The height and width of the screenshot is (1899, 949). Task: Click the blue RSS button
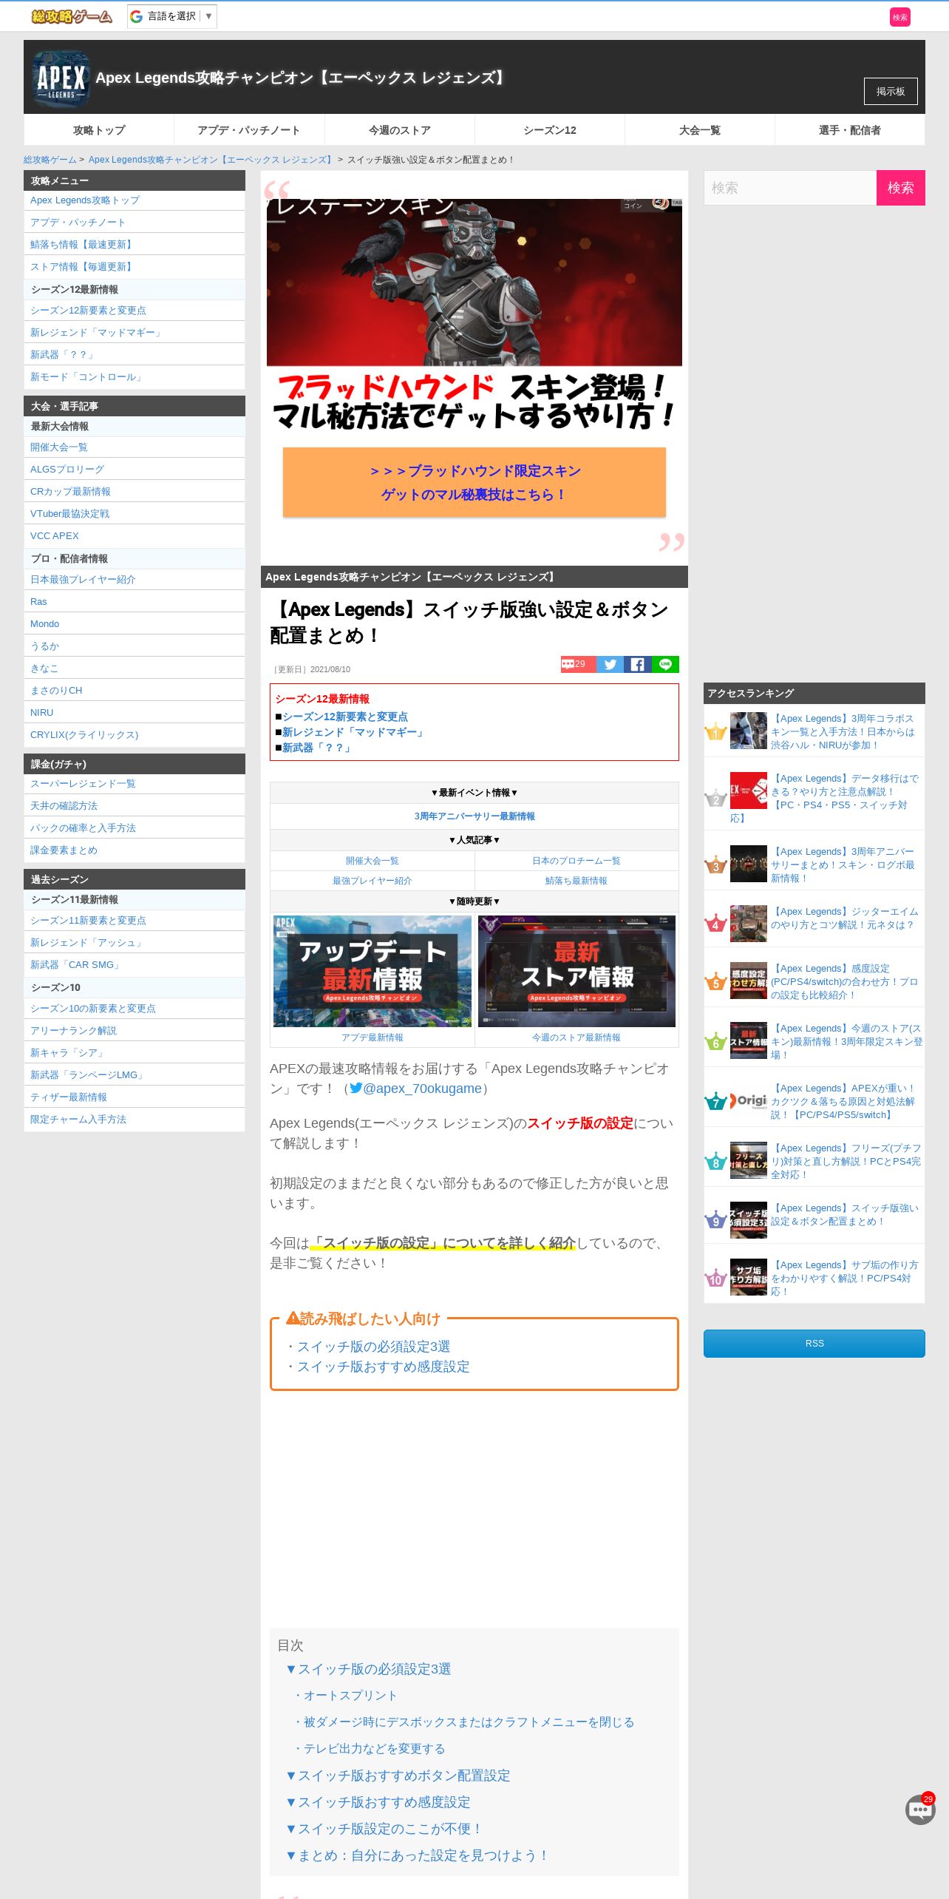click(814, 1344)
